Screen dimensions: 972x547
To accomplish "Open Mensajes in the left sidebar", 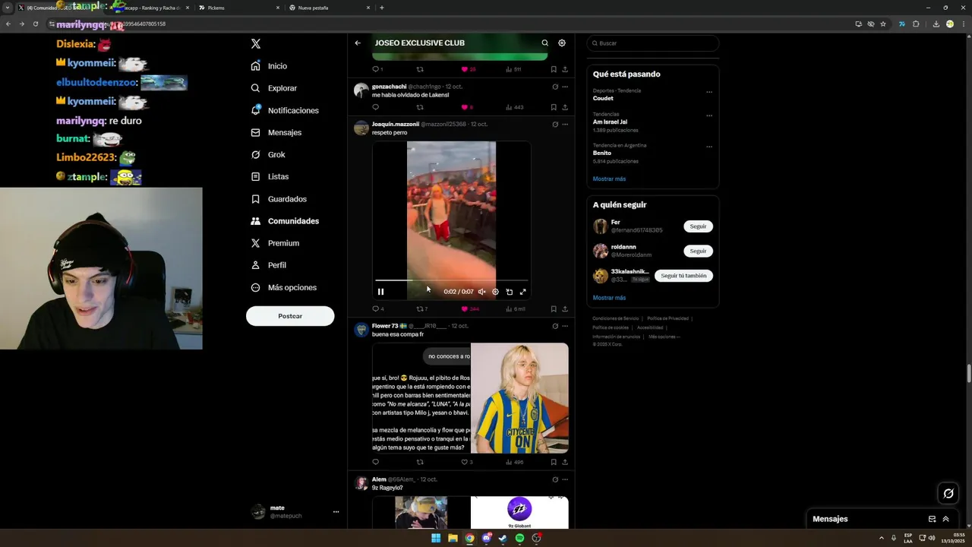I will coord(276,132).
